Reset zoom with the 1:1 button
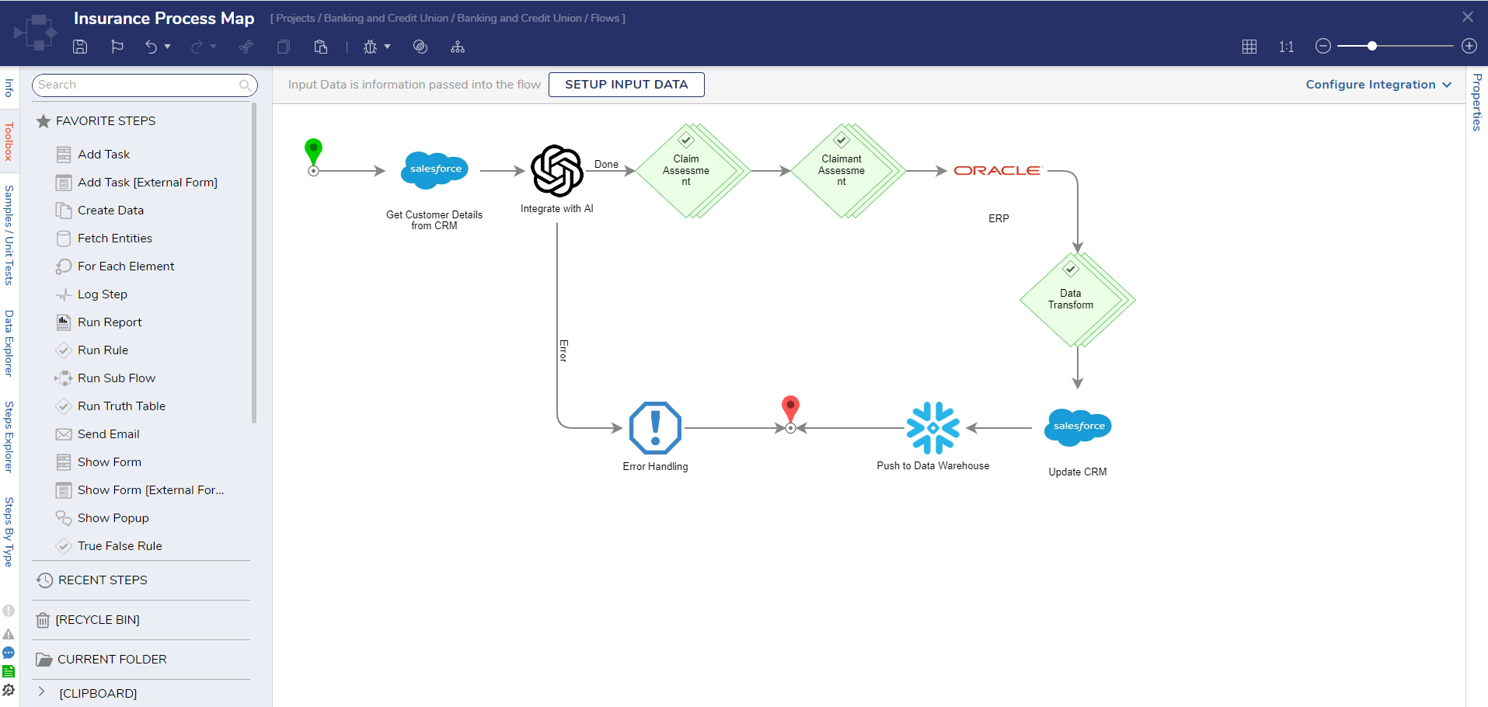The height and width of the screenshot is (707, 1488). (x=1287, y=47)
